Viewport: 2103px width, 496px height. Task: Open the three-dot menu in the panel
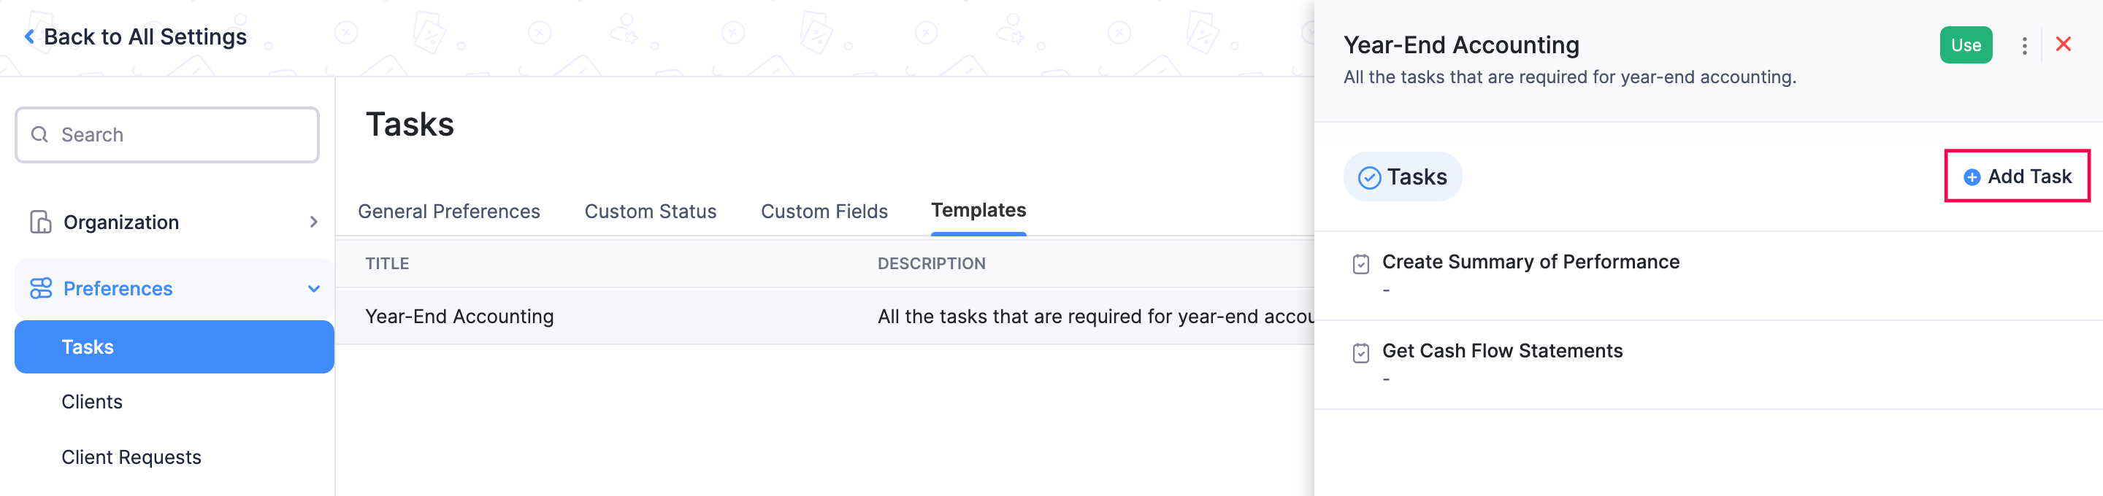pos(2026,46)
